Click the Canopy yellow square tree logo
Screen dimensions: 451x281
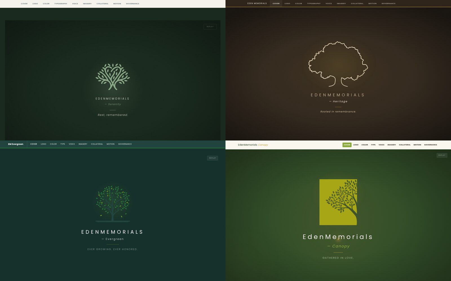click(x=338, y=202)
